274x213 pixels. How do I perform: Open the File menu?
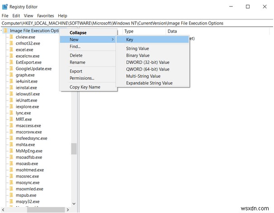click(5, 16)
